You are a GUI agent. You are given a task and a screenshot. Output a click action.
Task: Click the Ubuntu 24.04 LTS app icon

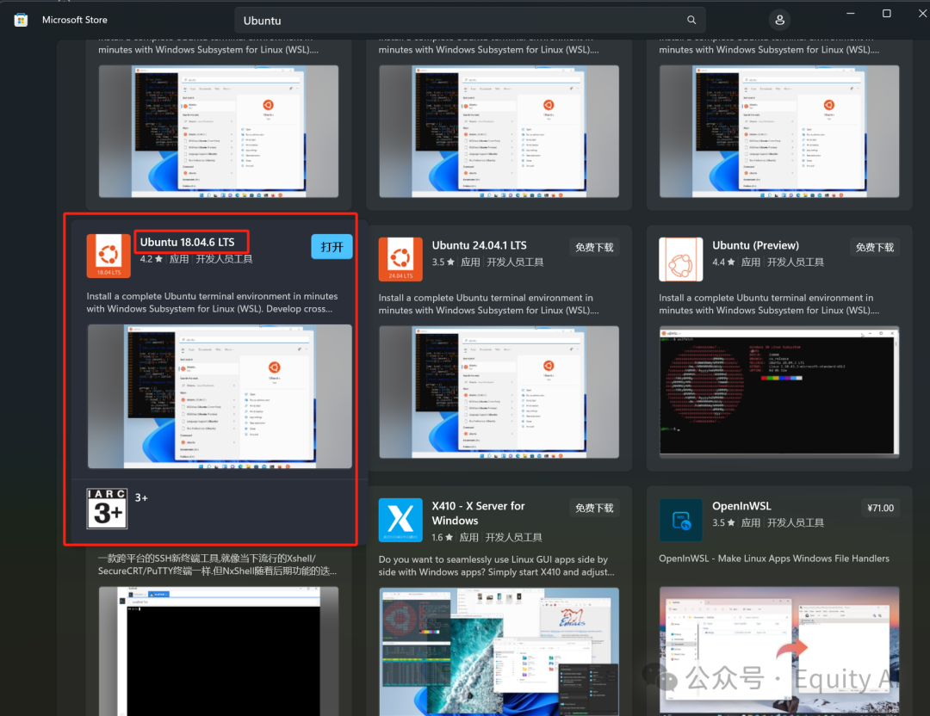[400, 259]
